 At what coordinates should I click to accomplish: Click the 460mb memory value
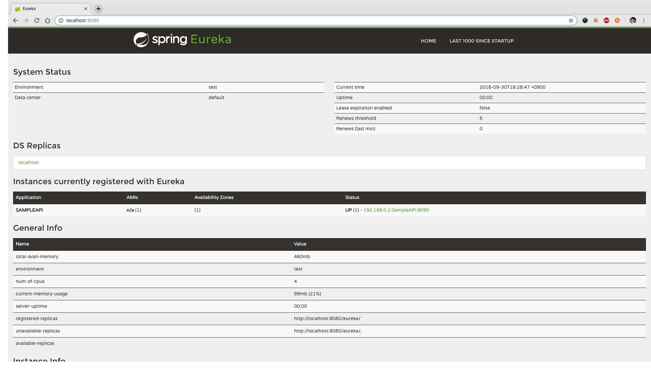pos(302,256)
